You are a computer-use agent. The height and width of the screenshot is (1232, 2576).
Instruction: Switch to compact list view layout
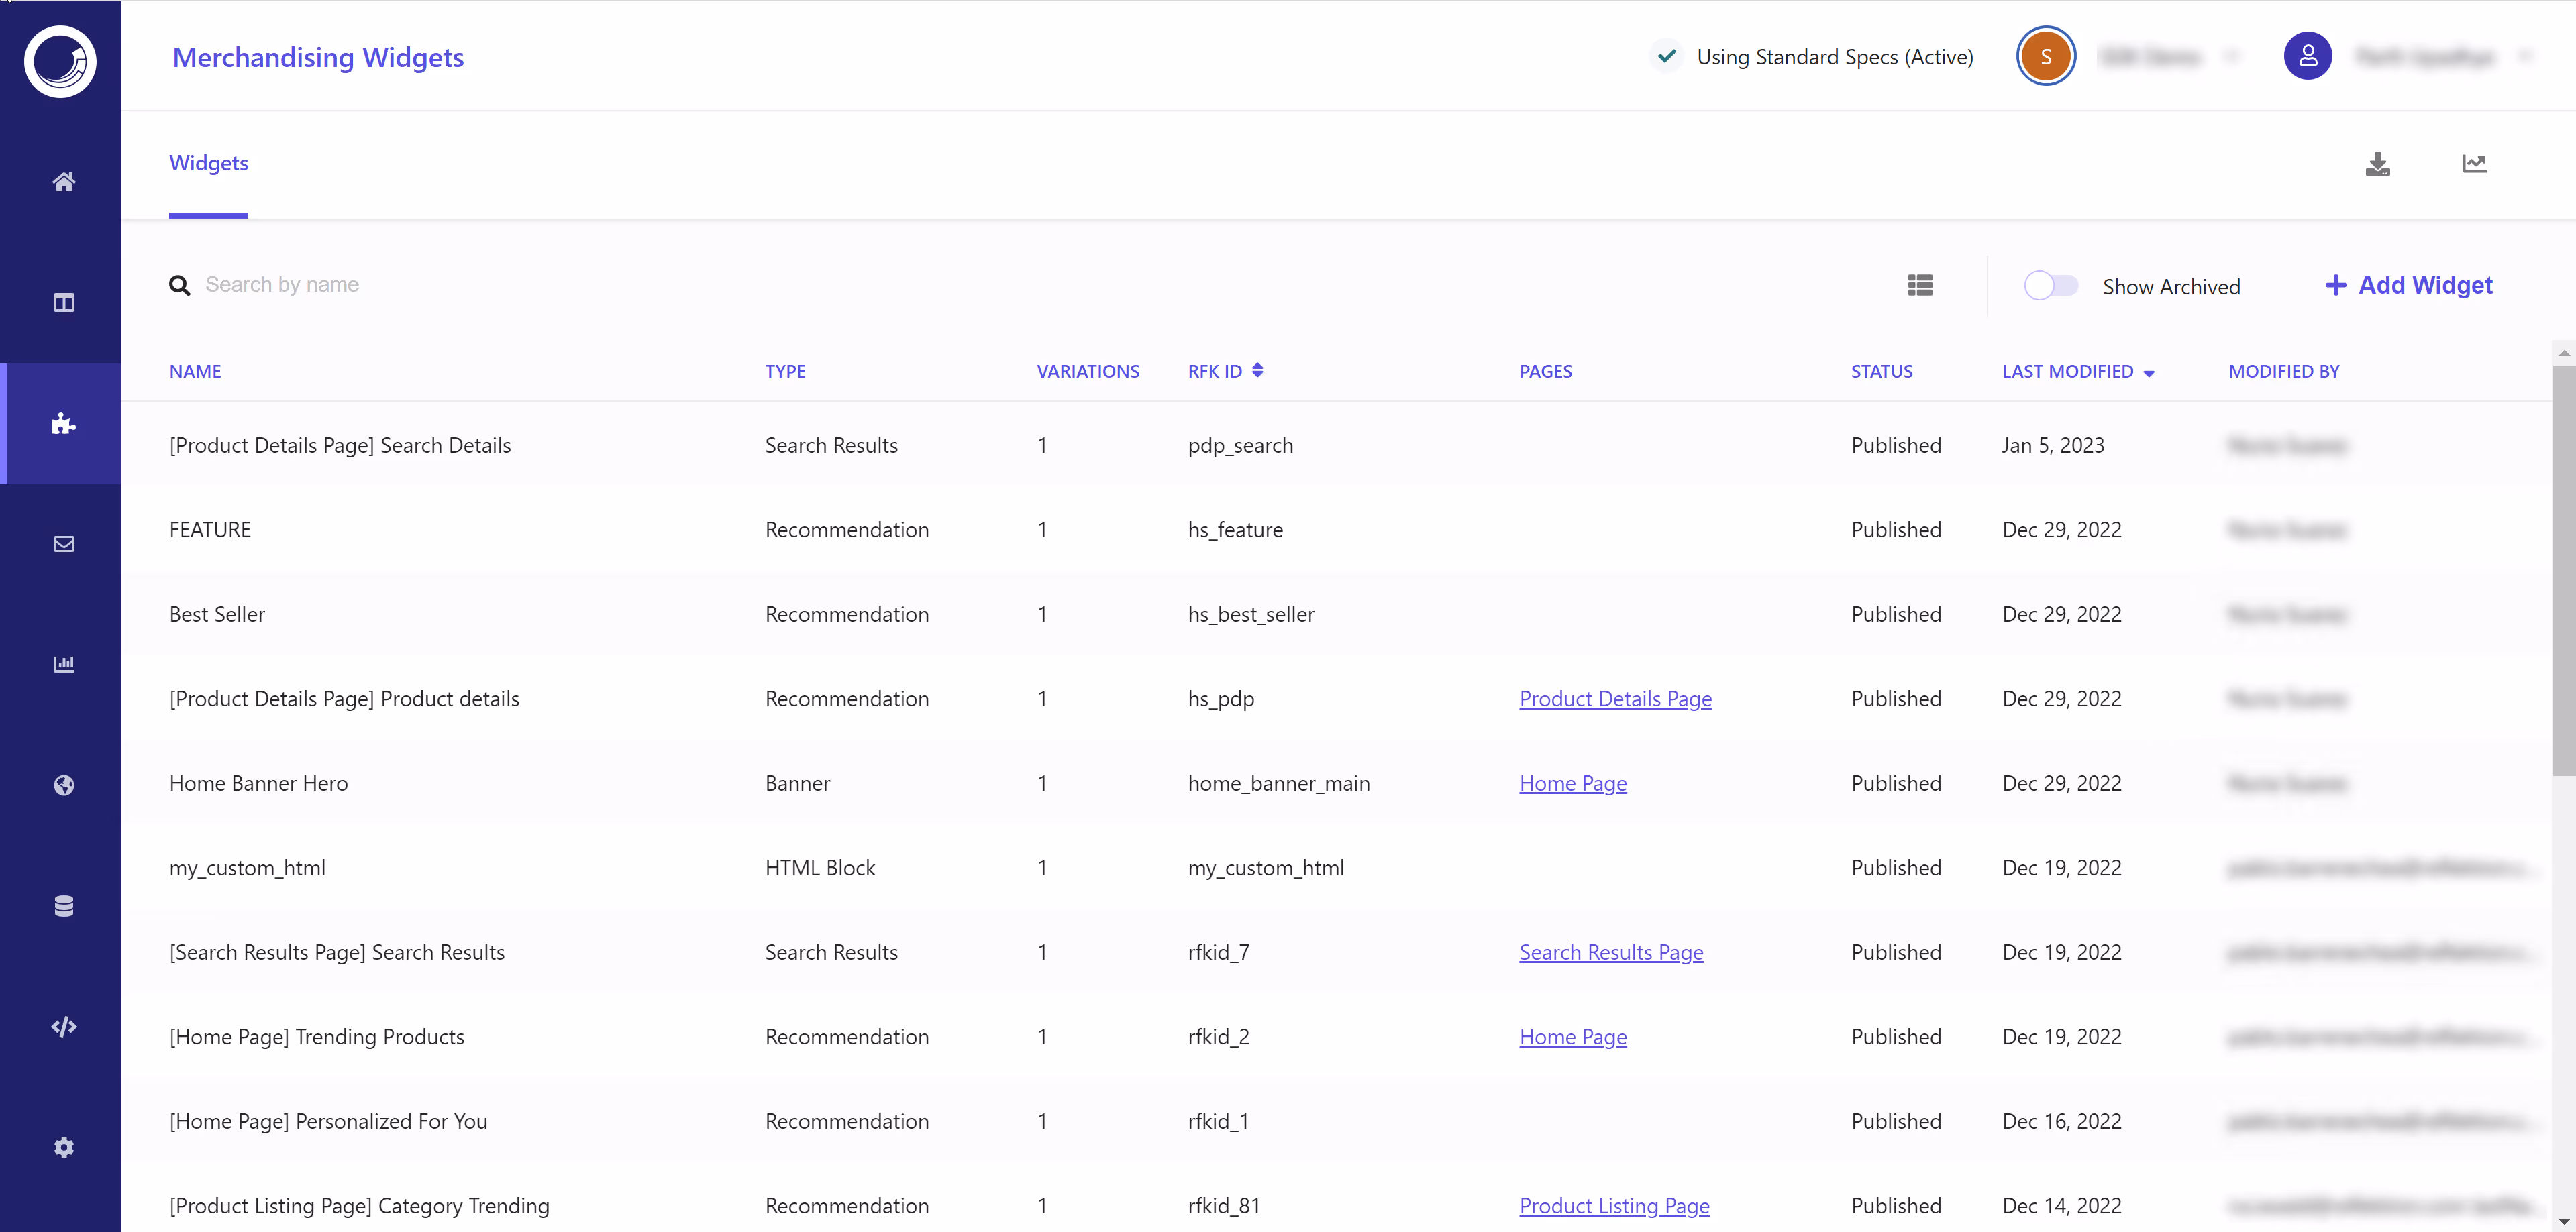[x=1919, y=285]
